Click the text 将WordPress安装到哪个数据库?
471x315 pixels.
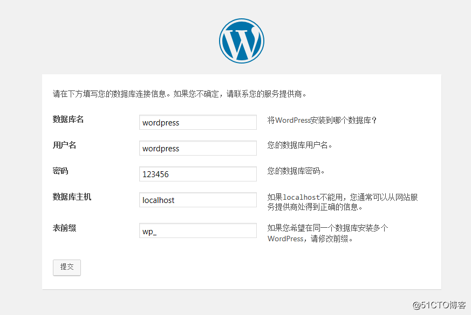coord(322,120)
